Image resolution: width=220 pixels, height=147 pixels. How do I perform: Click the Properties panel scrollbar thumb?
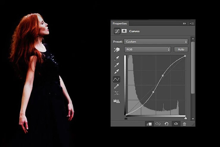(193, 68)
